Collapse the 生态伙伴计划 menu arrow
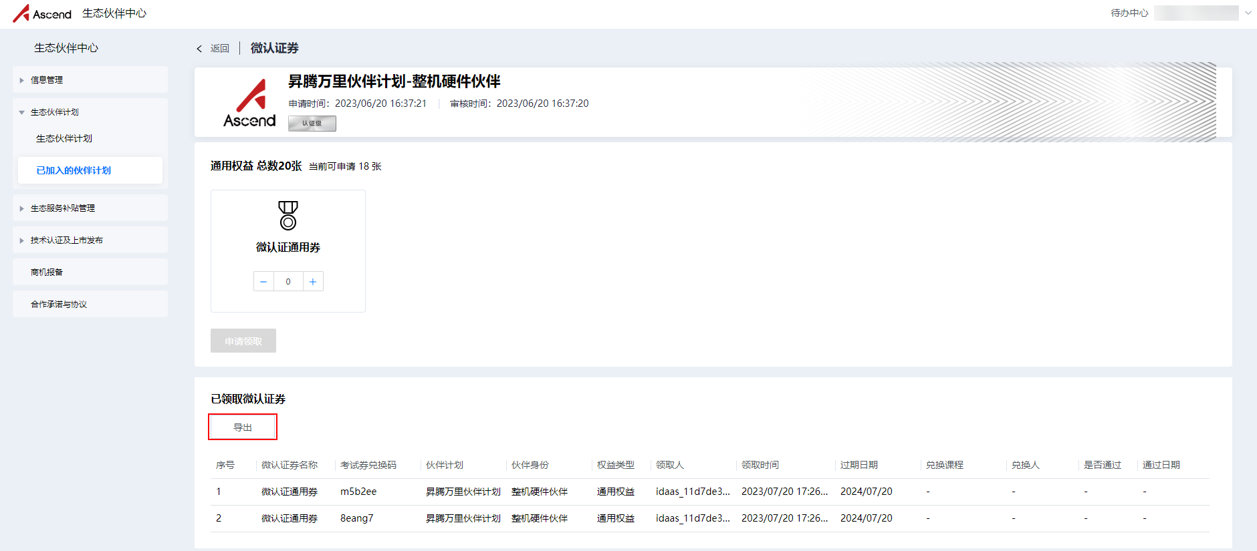 tap(21, 112)
